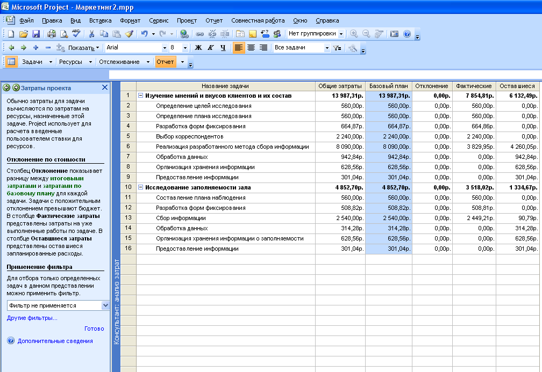Viewport: 542px width, 372px height.
Task: Add a task note
Action: click(x=253, y=34)
